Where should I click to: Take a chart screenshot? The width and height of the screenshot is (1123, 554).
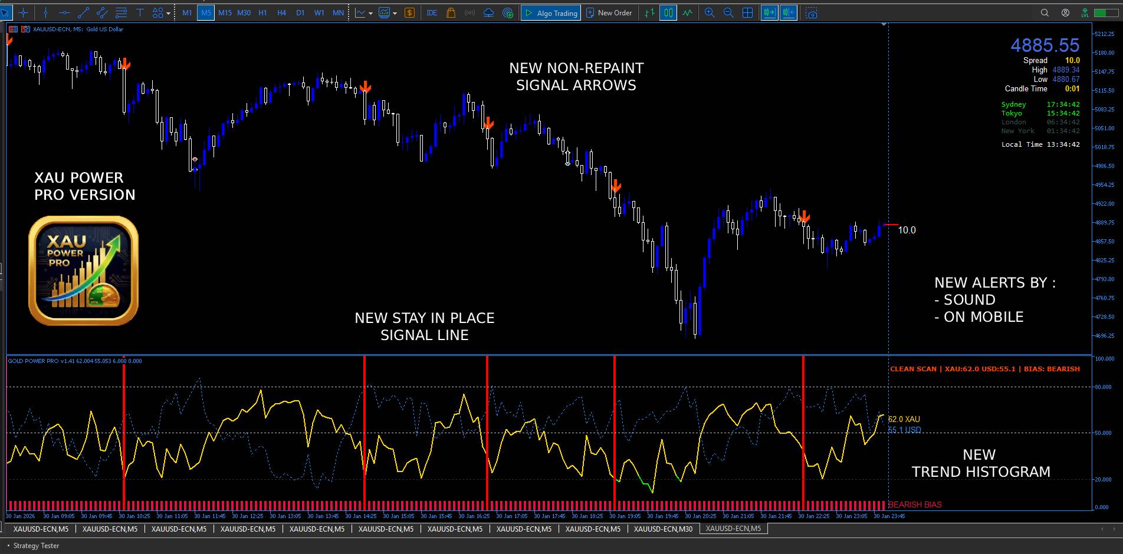(812, 12)
